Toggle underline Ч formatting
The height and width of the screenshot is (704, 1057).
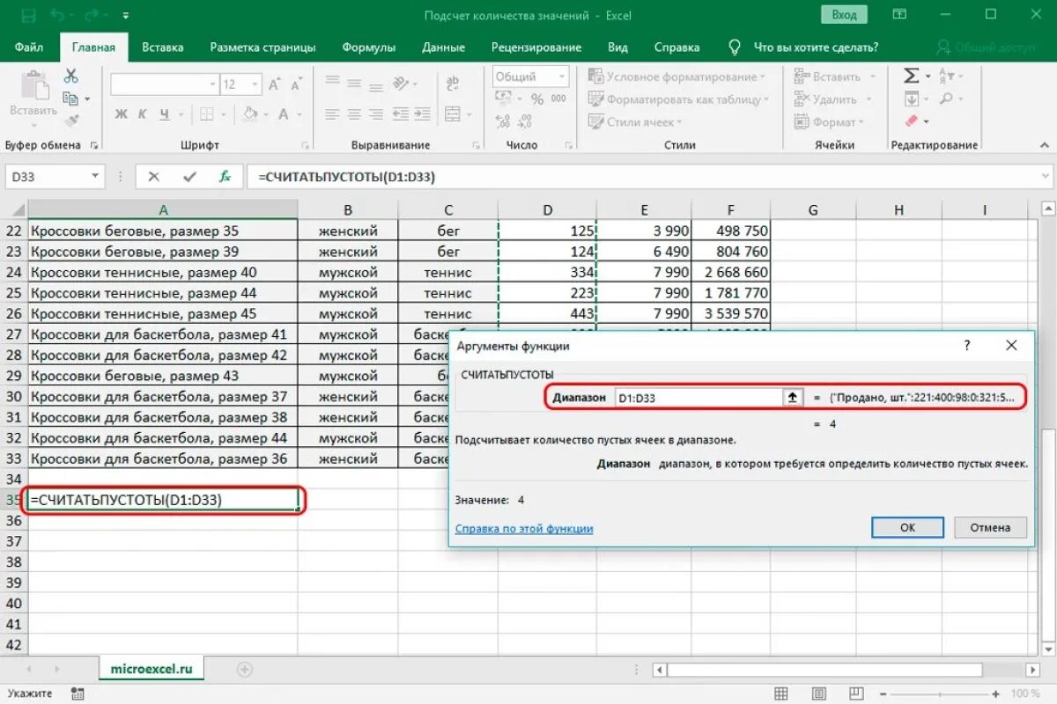(165, 114)
